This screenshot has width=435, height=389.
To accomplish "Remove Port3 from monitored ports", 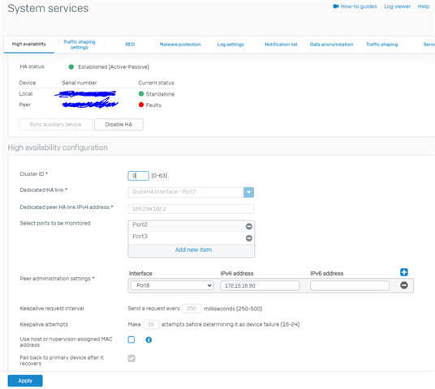I will [x=249, y=238].
